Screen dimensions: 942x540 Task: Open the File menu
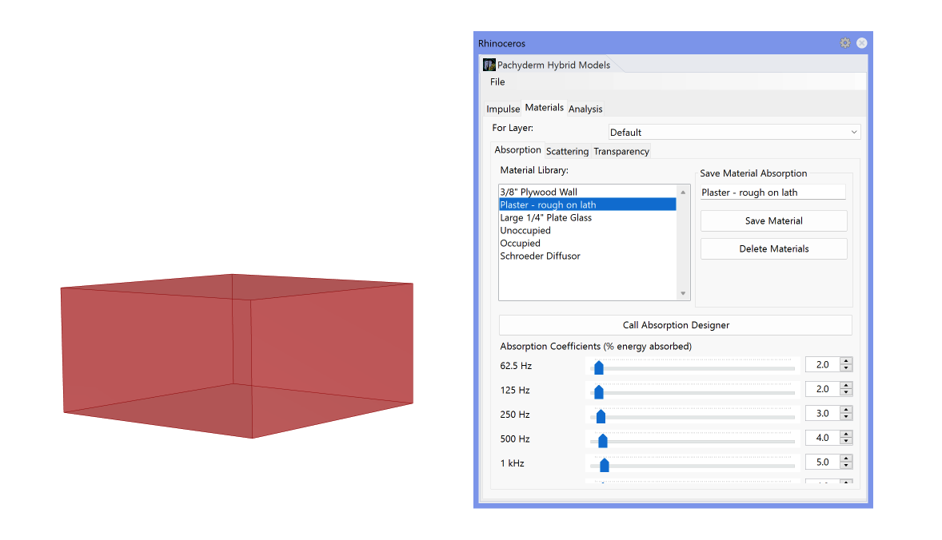point(497,82)
